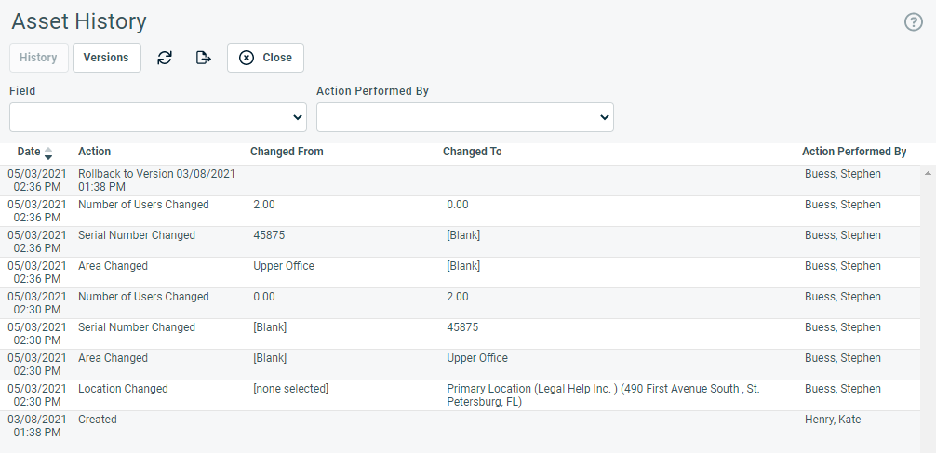Open the Field filter dropdown
Image resolution: width=936 pixels, height=453 pixels.
click(158, 117)
